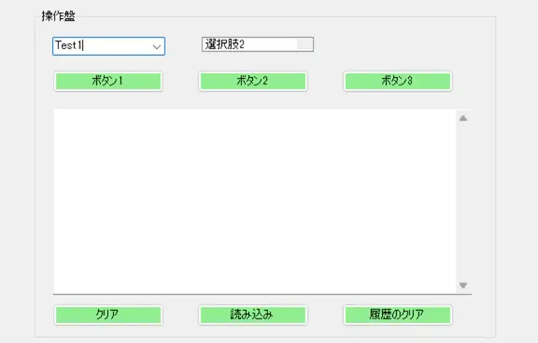Click the scrollbar up arrow in text area

click(463, 118)
